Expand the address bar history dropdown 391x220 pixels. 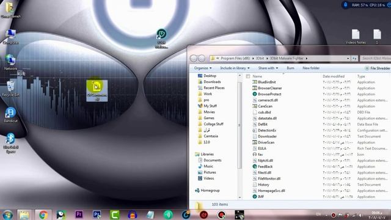[348, 59]
